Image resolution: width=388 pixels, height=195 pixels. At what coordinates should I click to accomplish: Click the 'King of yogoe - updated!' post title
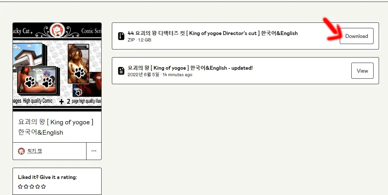pyautogui.click(x=190, y=68)
